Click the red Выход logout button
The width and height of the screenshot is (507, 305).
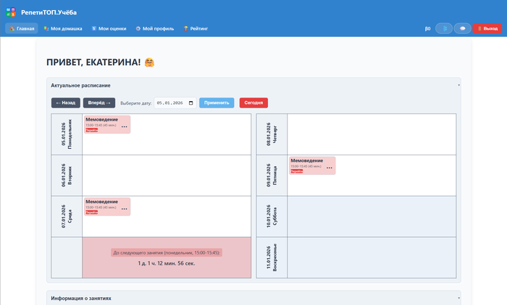tap(487, 28)
